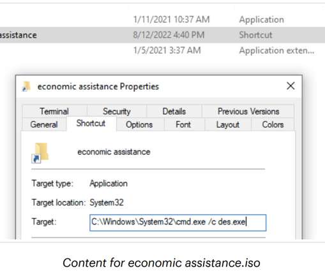Click the economic assistance name label in dialog

[x=114, y=152]
